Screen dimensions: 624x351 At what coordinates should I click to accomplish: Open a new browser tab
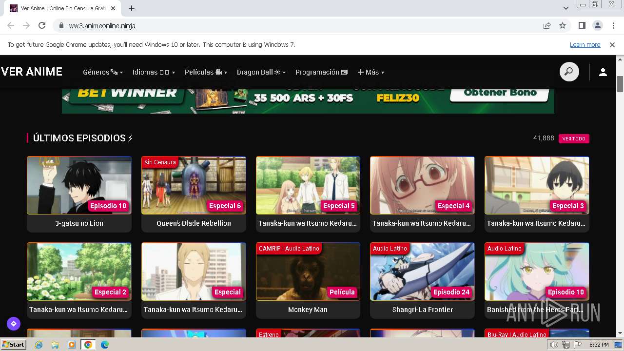[132, 8]
